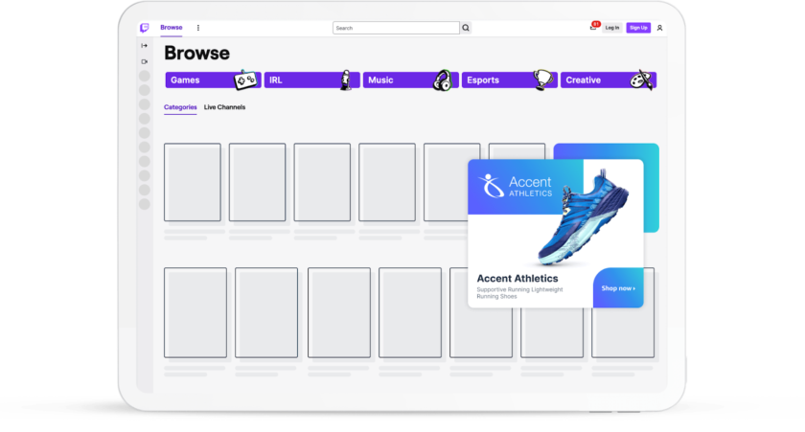
Task: Click the search magnifier icon
Action: (466, 28)
